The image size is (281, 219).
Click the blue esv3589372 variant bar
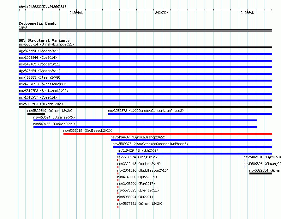click(x=190, y=114)
